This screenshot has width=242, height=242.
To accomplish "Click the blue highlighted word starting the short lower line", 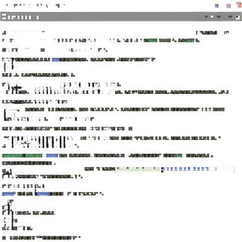I will [x=8, y=194].
